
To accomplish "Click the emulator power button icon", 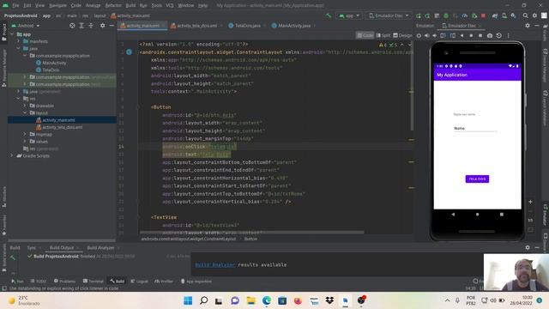I will [x=419, y=35].
